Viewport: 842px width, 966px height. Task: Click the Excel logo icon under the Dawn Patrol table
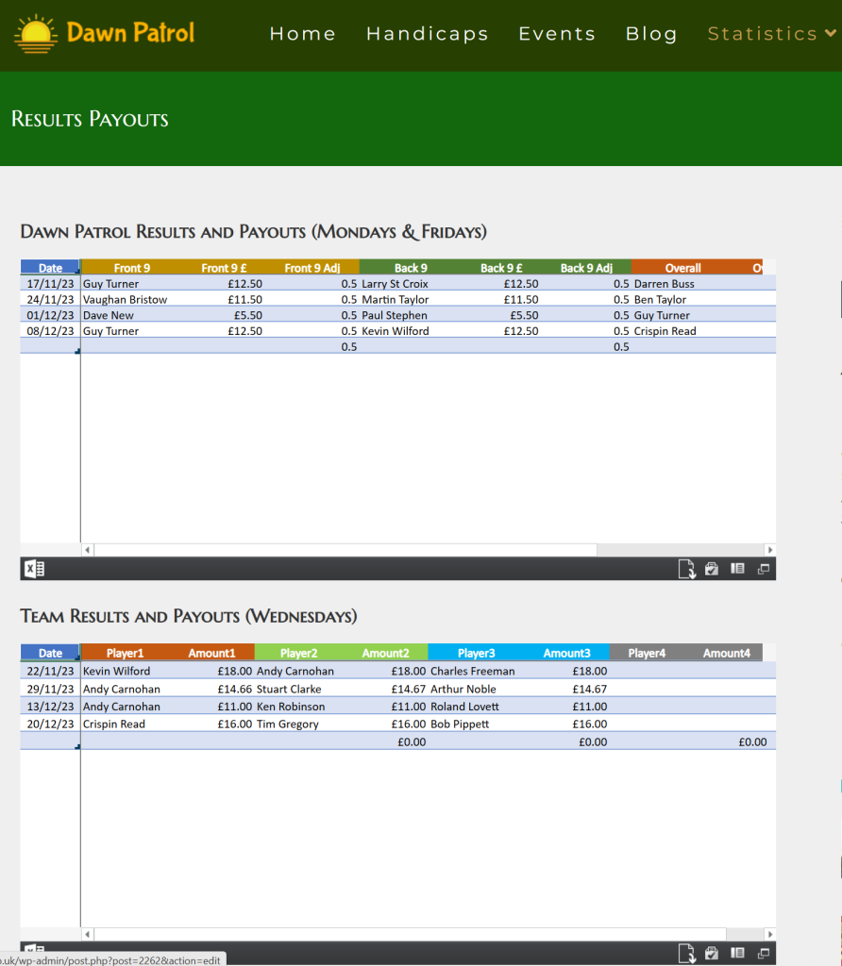(x=34, y=569)
